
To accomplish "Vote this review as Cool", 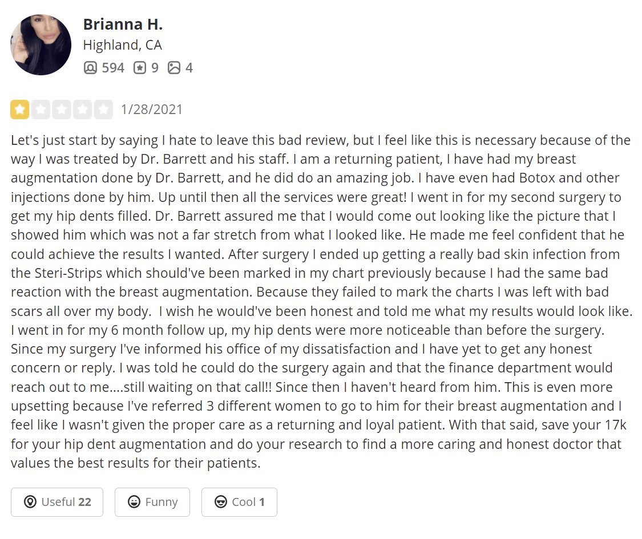I will coord(239,502).
